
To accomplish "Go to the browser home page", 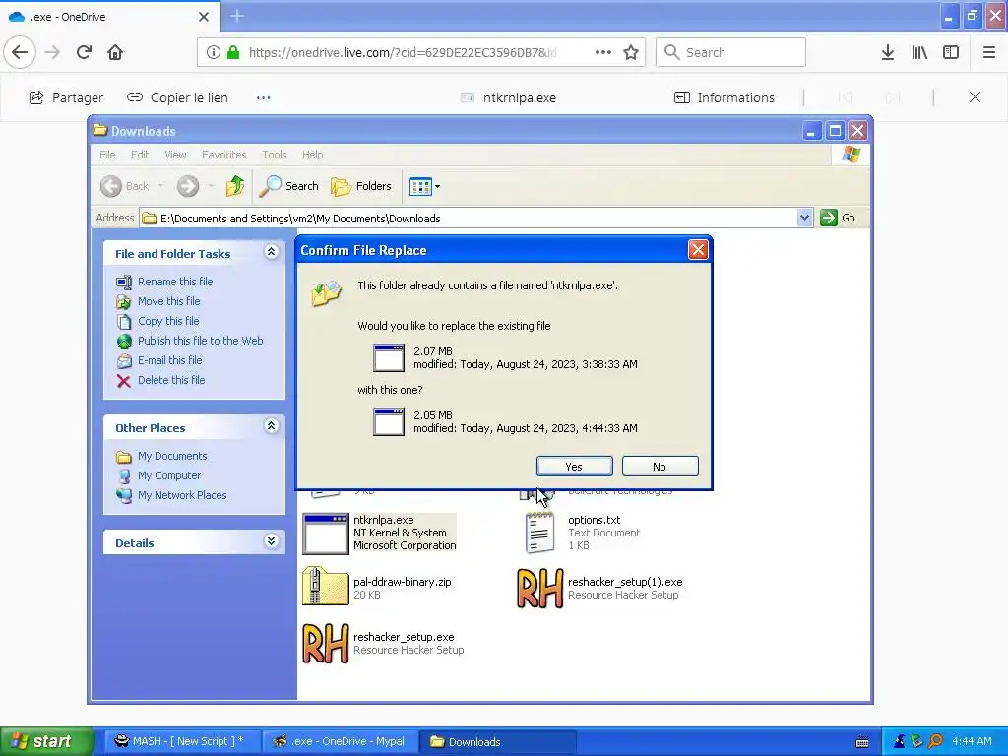I will tap(115, 52).
